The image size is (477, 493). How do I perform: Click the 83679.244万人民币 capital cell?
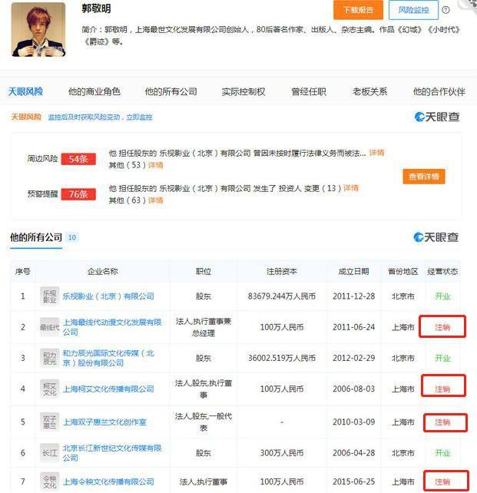pyautogui.click(x=282, y=296)
